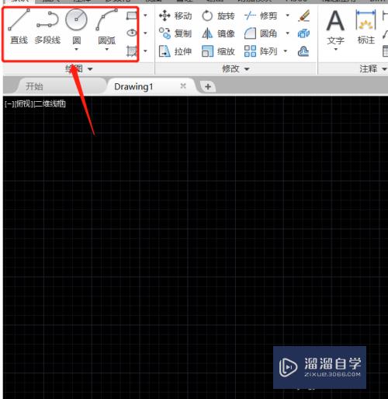Click the Scale (缩放) tool

tap(218, 51)
